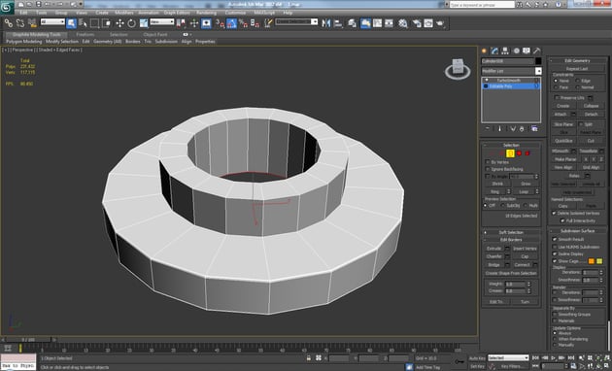This screenshot has height=371, width=612.
Task: Open the Customize menu
Action: [236, 13]
